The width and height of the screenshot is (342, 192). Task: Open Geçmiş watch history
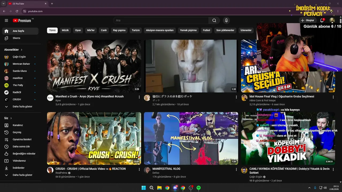(x=20, y=132)
